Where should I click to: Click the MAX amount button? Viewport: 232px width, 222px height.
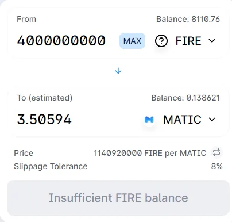tap(132, 41)
